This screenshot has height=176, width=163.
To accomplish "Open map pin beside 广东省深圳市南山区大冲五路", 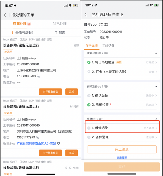I will [59, 143].
